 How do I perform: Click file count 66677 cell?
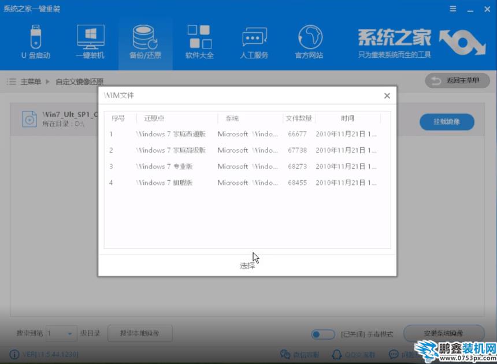297,134
